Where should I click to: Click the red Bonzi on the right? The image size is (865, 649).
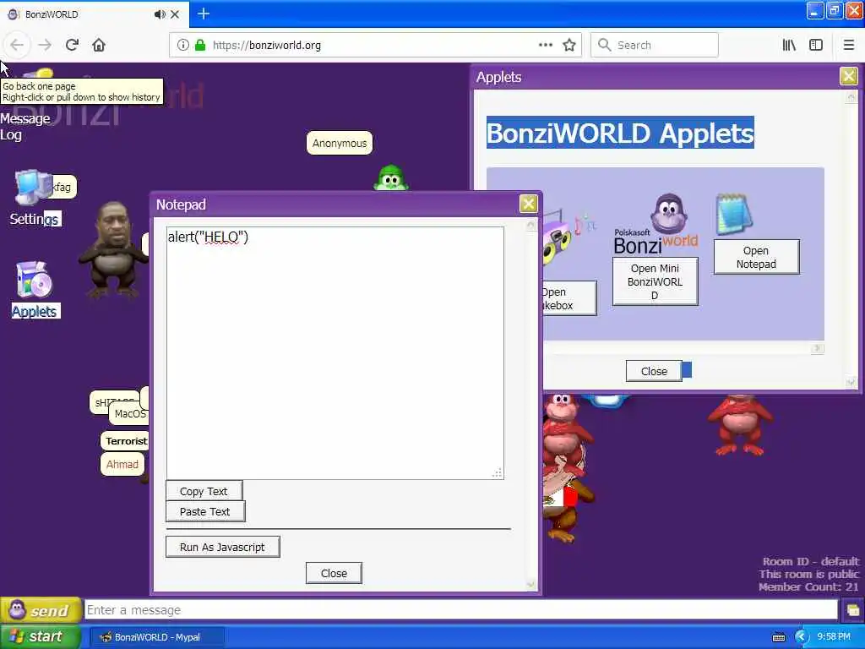point(740,425)
